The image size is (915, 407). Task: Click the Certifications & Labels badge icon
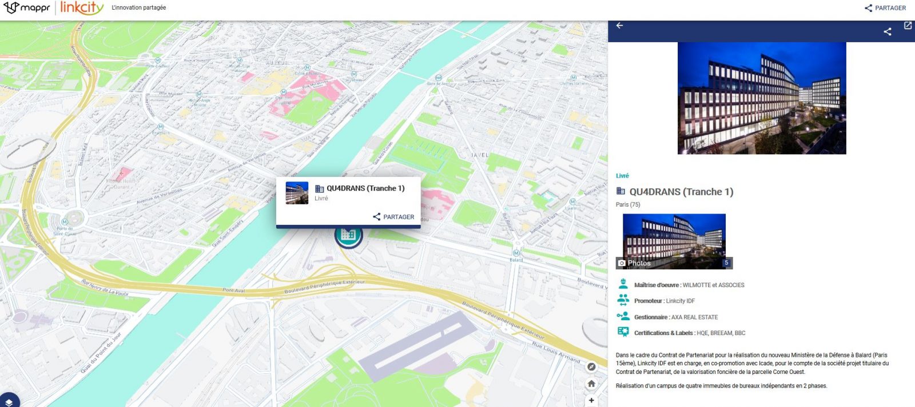623,332
